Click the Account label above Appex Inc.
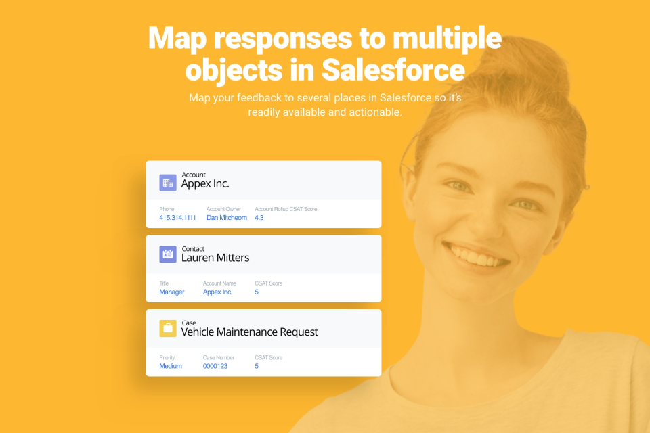650x433 pixels. click(x=194, y=175)
